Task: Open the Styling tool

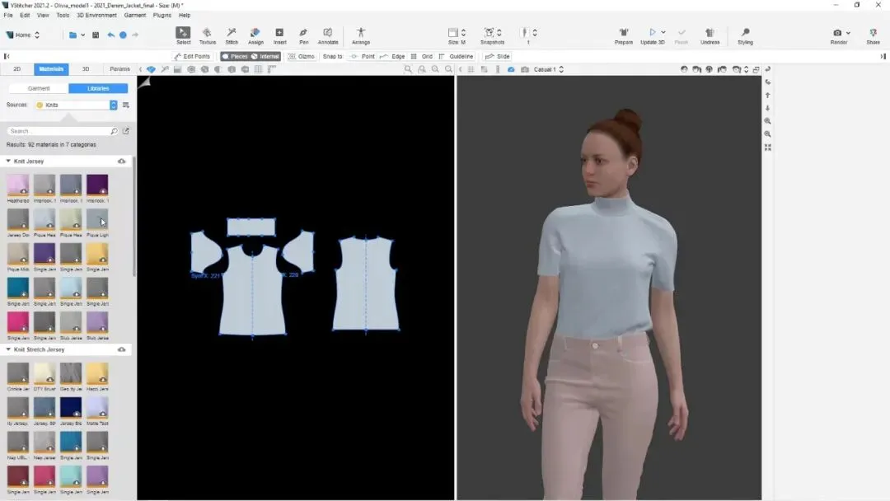Action: tap(745, 35)
